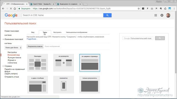
Task: Click Пользовательский поиск heading
Action: [20, 23]
